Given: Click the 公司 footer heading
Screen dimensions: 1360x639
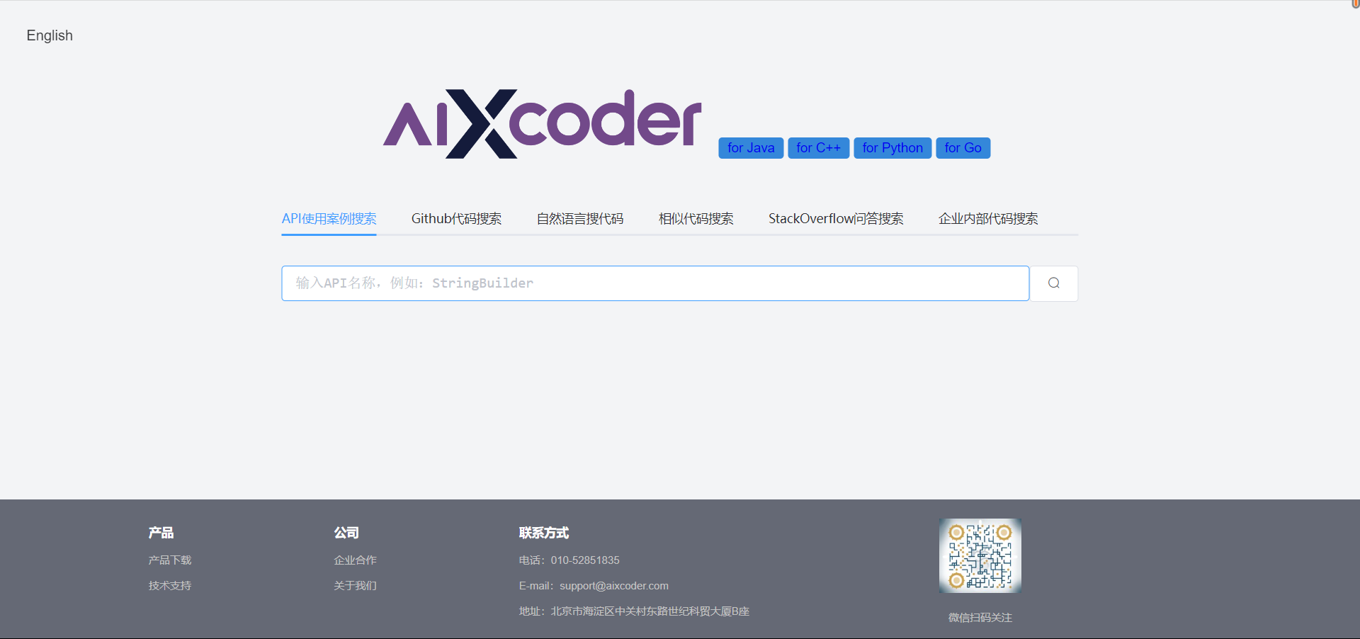Looking at the screenshot, I should [346, 533].
